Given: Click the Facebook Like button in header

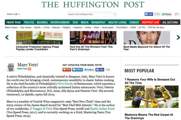Looking at the screenshot, I should pos(149,14).
